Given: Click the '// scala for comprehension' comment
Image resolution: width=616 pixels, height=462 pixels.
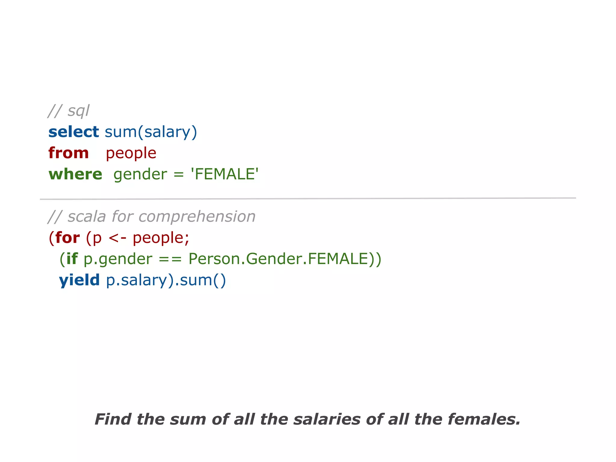Looking at the screenshot, I should (x=152, y=217).
